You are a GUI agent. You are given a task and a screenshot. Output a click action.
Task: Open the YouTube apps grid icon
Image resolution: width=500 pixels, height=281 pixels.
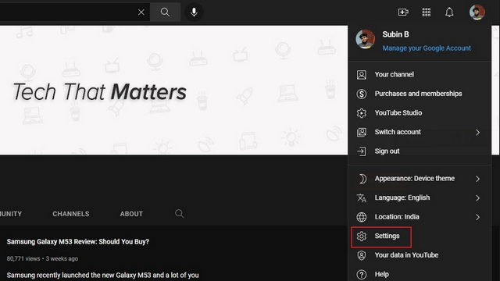point(427,12)
